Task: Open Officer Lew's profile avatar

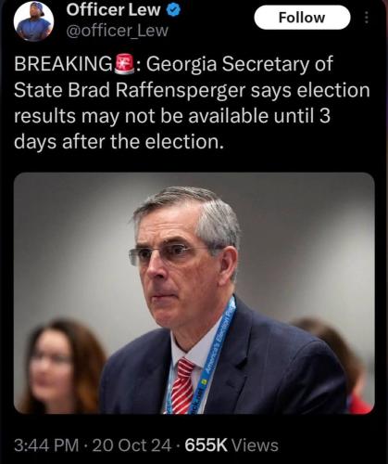Action: click(33, 21)
